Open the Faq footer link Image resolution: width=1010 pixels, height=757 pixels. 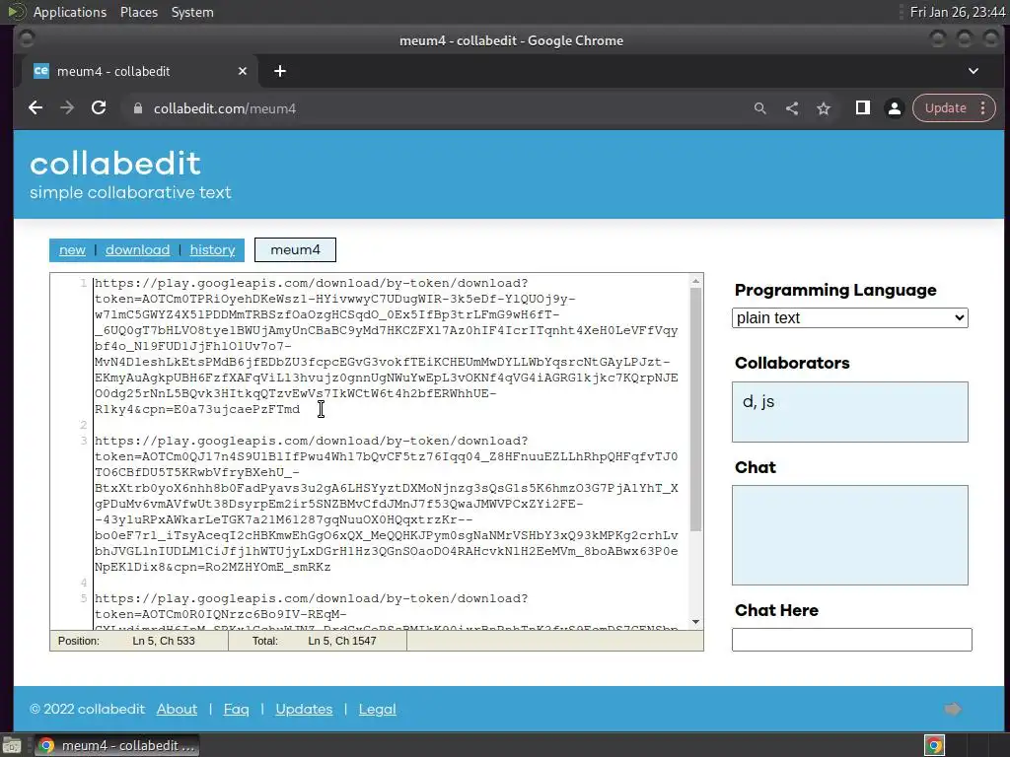(x=236, y=709)
